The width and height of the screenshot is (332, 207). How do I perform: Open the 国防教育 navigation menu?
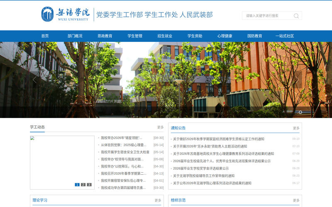tap(255, 36)
